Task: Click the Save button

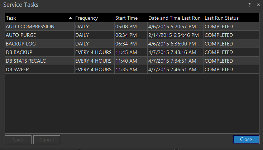Action: coord(18,140)
